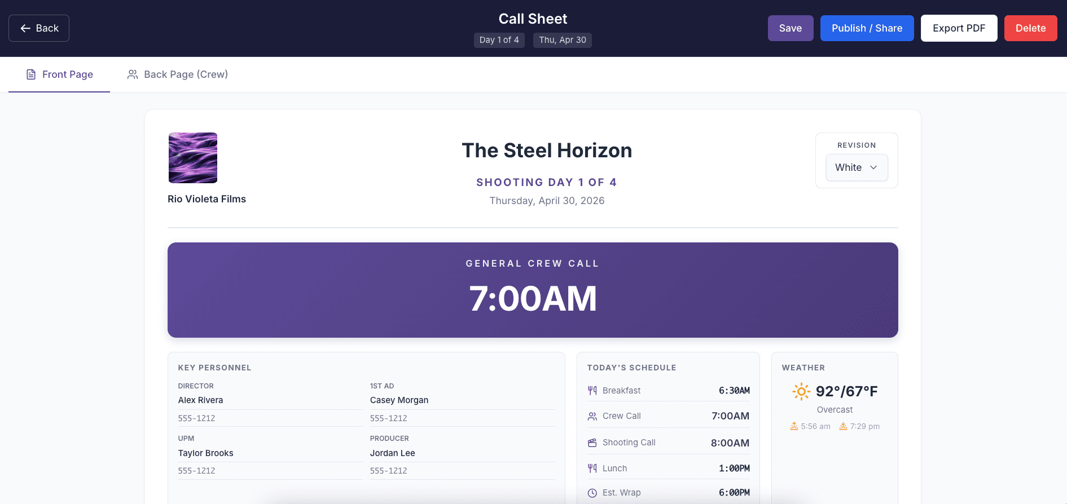Open the Back Page (Crew) tab
Viewport: 1067px width, 504px height.
pos(177,74)
